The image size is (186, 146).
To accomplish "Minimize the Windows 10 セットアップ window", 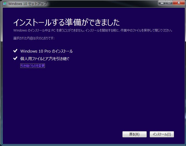I will point(163,3).
